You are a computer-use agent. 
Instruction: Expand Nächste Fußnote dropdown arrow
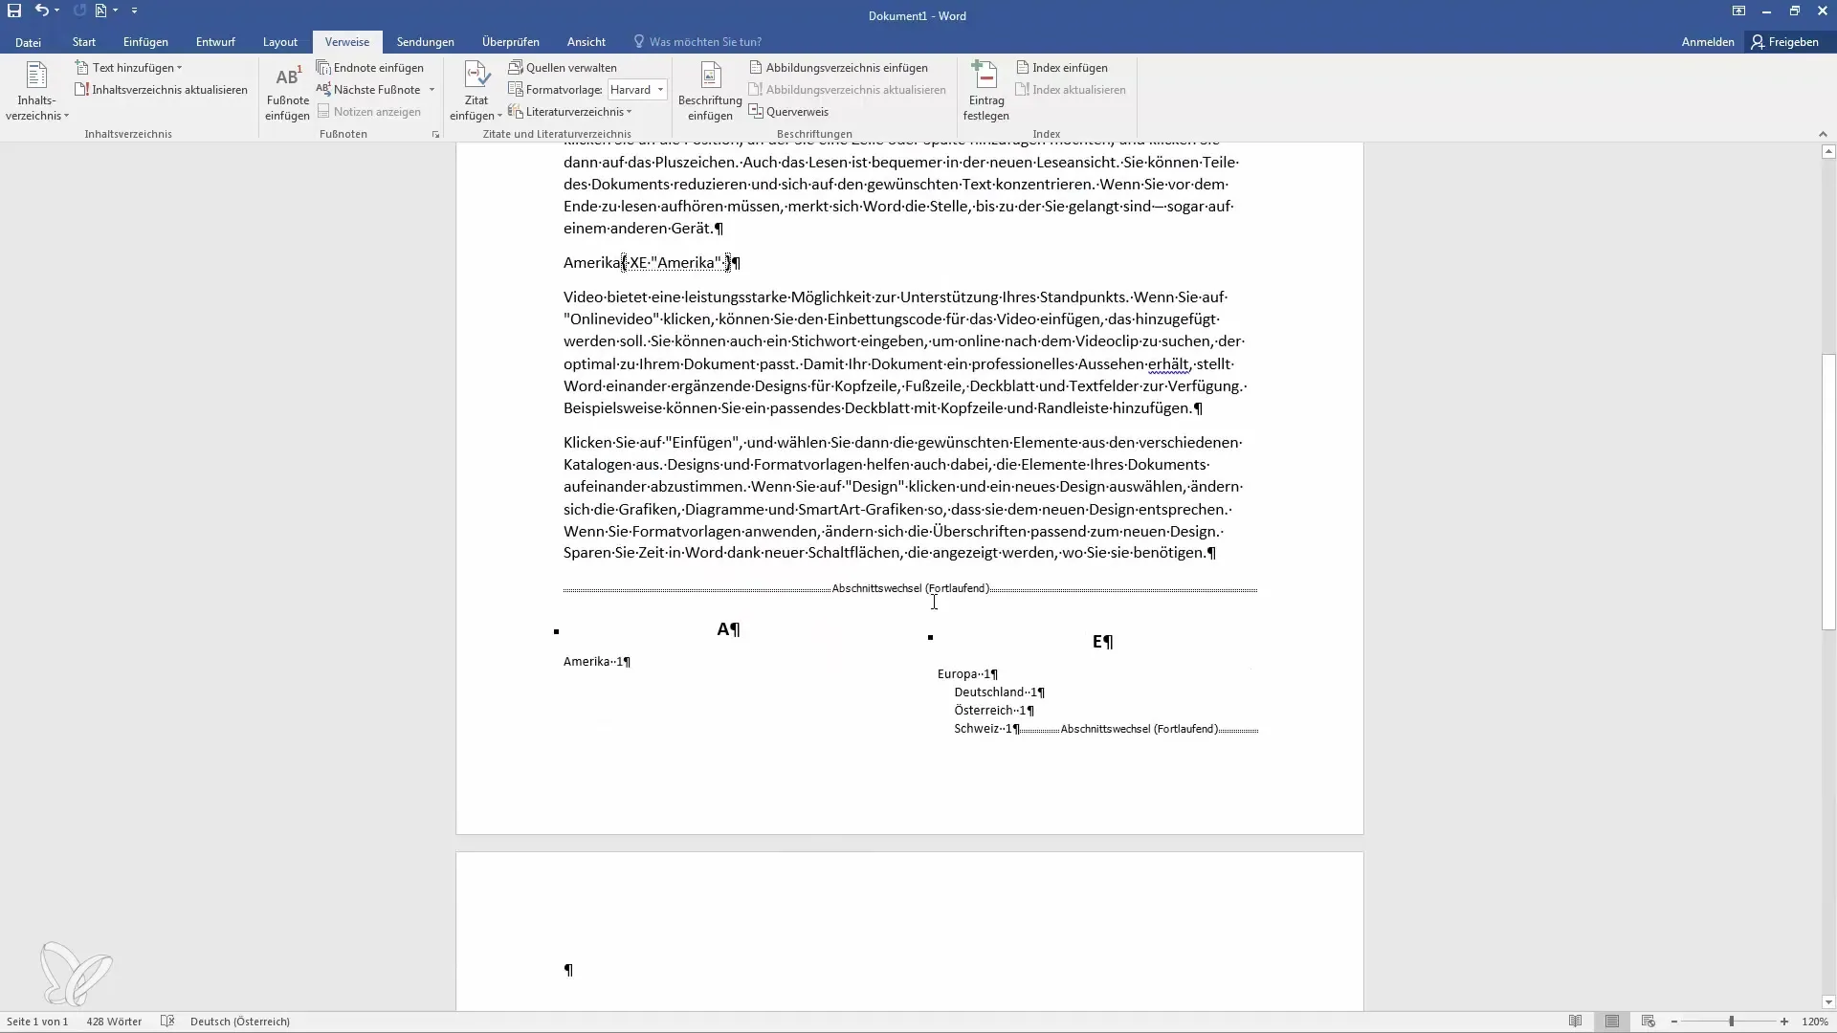pos(432,90)
